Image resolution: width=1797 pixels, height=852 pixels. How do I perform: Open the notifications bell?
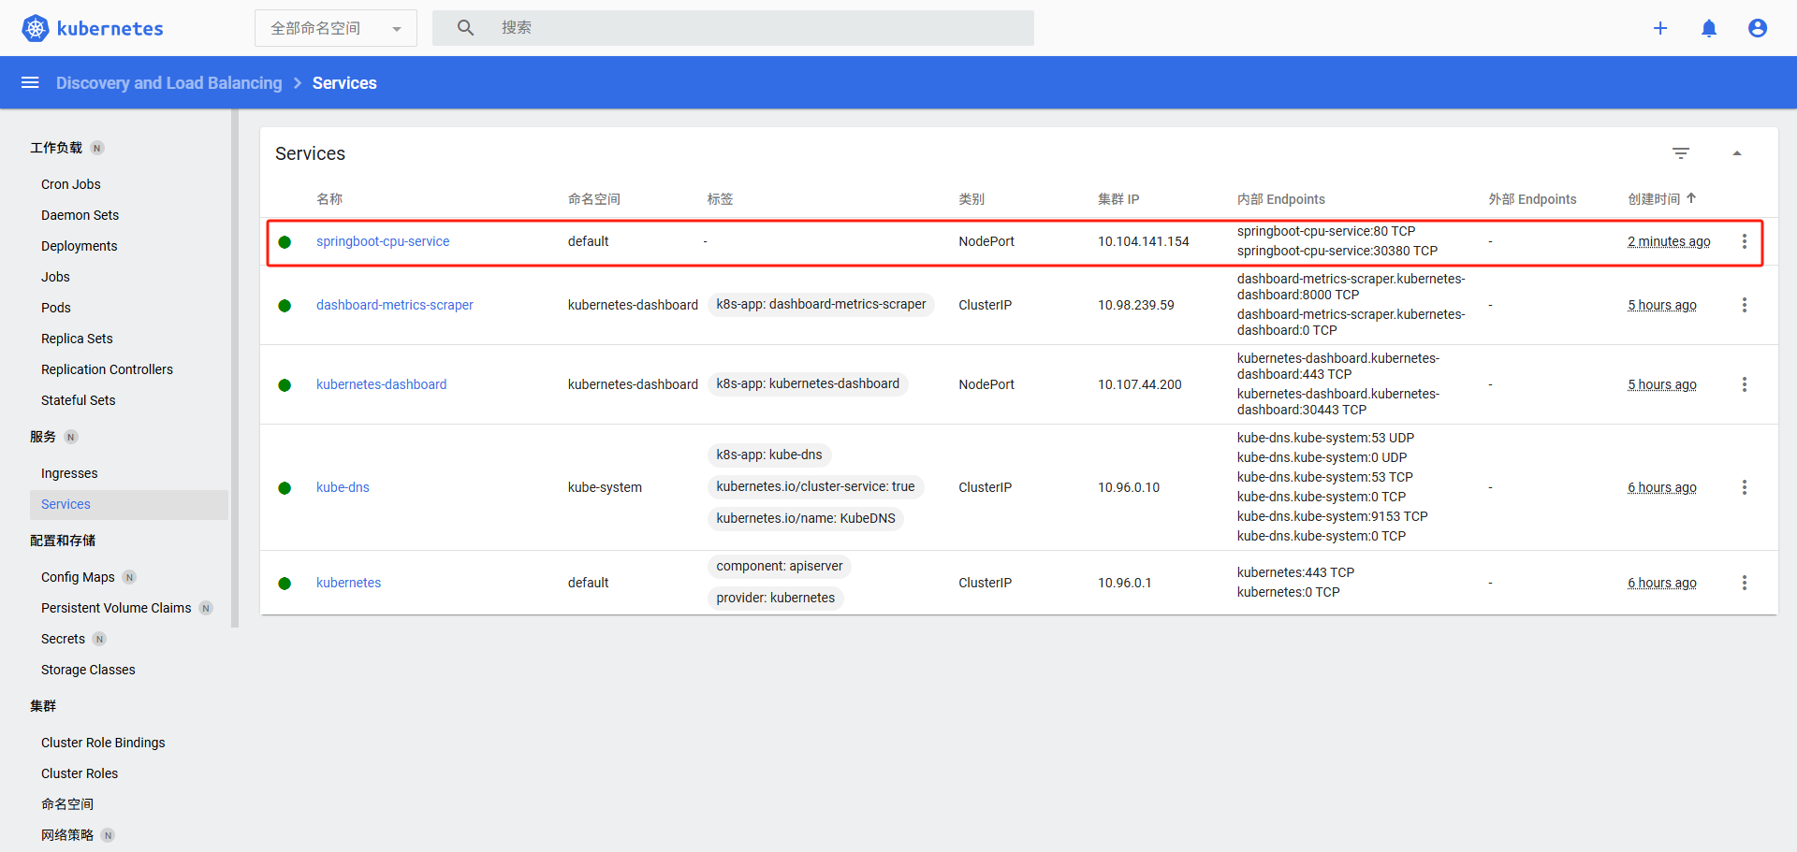[x=1709, y=28]
